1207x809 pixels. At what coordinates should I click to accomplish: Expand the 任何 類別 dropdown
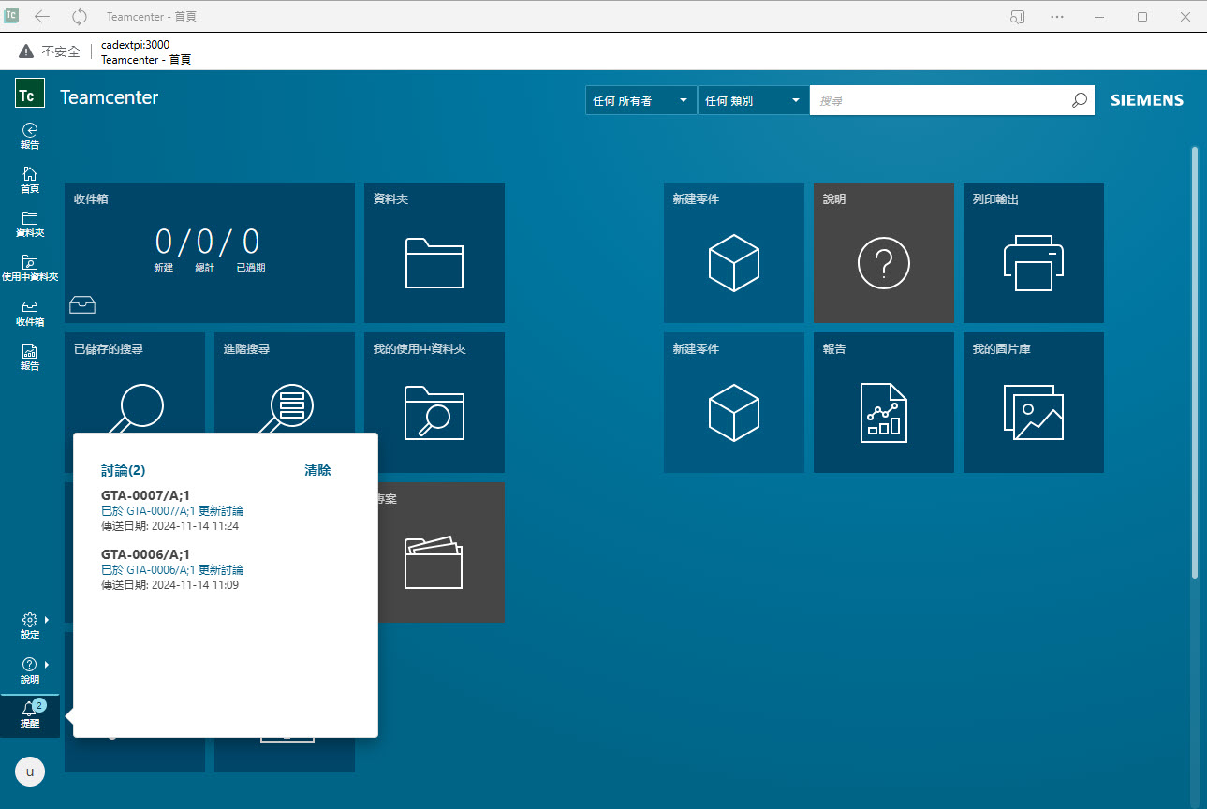point(754,100)
